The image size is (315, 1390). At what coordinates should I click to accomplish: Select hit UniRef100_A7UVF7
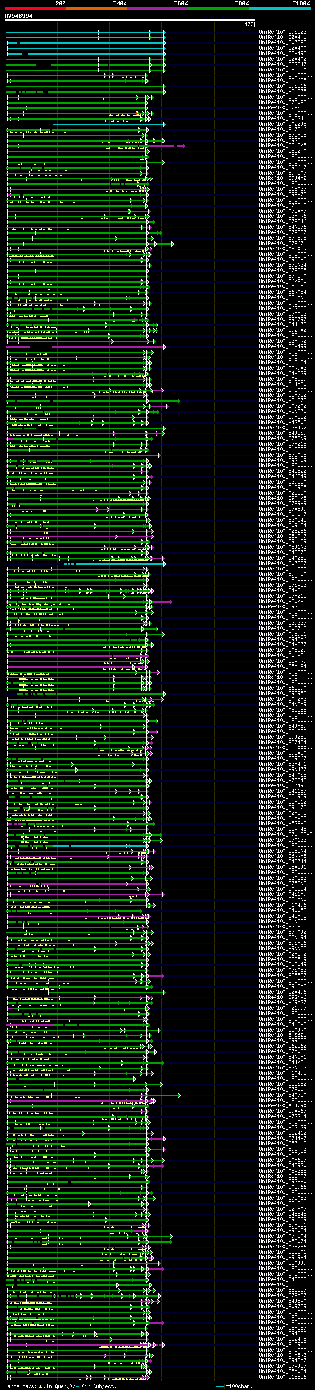[283, 211]
